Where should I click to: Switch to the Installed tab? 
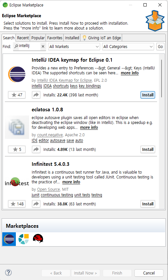coord(72,38)
